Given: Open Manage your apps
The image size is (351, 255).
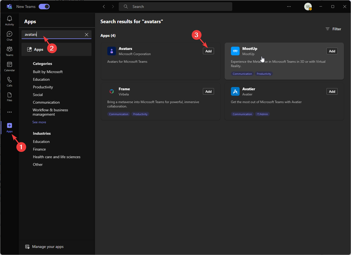Looking at the screenshot, I should [48, 247].
